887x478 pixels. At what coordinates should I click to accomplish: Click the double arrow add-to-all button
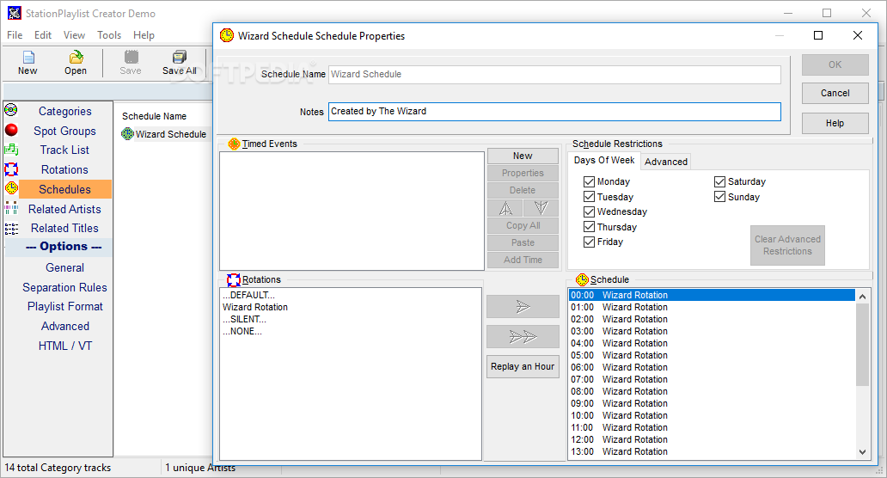[523, 337]
